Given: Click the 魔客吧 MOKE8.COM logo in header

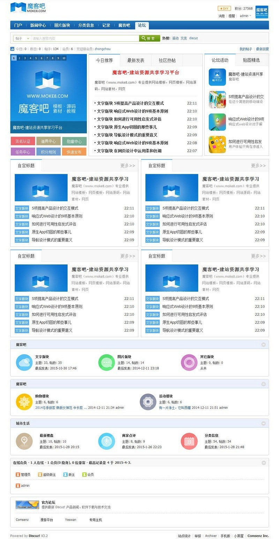Looking at the screenshot, I should [28, 7].
